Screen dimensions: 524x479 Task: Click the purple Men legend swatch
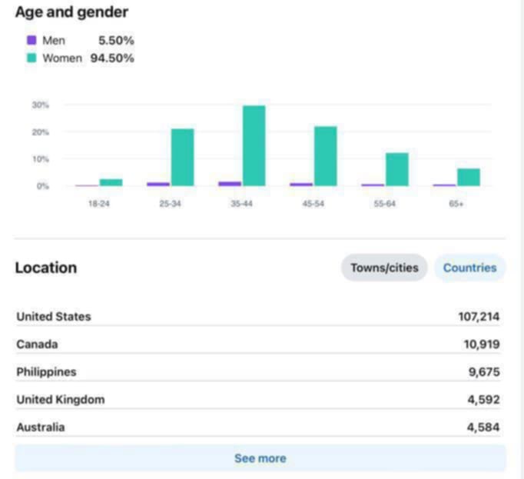(32, 41)
